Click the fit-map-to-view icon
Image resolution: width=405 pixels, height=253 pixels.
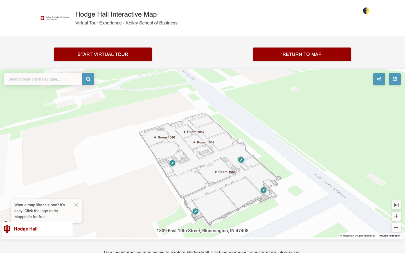pos(396,205)
